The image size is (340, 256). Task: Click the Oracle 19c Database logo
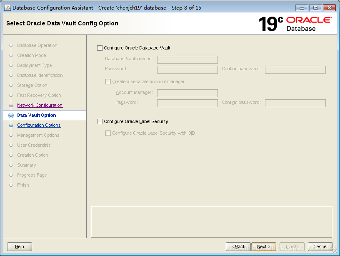pos(295,24)
